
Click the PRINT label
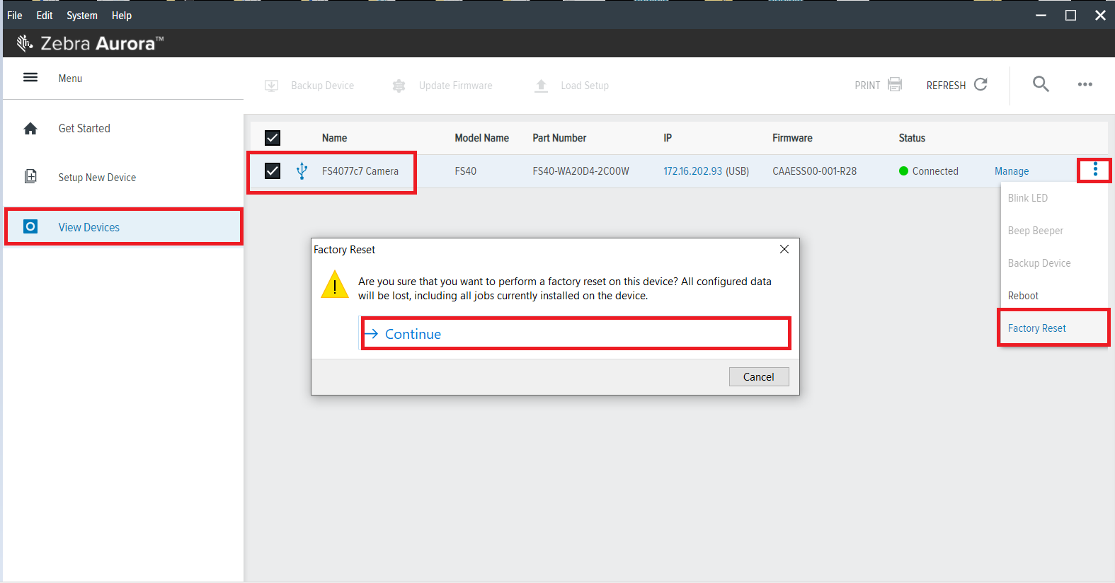point(867,86)
